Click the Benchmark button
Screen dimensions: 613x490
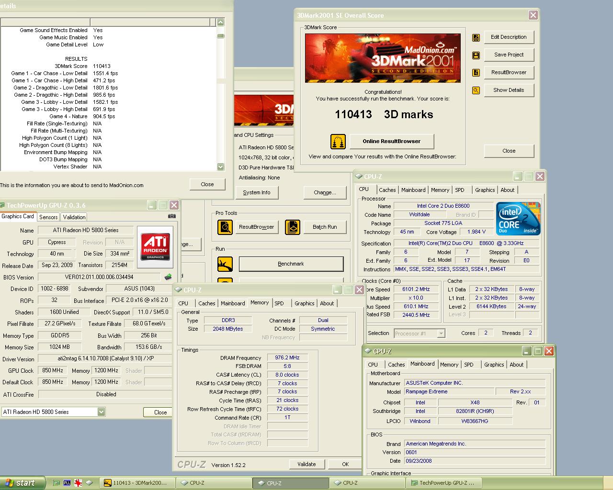[291, 264]
